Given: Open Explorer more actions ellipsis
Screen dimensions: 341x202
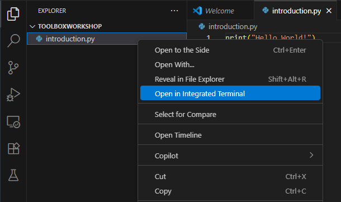Looking at the screenshot, I should point(174,11).
